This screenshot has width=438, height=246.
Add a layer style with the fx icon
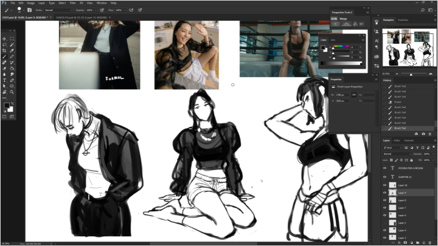tap(399, 242)
